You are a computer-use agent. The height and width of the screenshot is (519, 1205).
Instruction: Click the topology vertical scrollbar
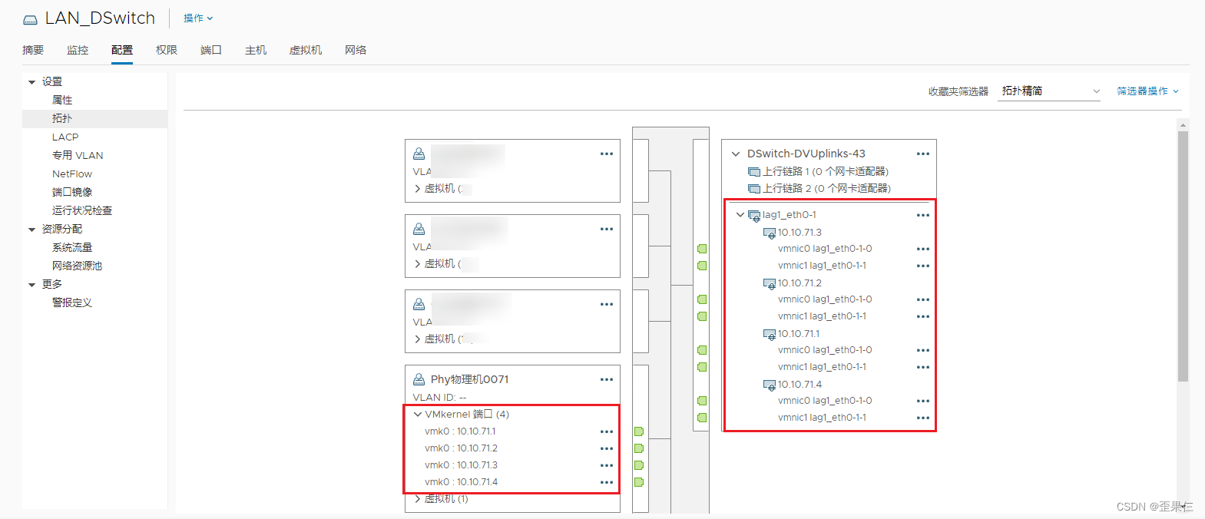(1183, 256)
